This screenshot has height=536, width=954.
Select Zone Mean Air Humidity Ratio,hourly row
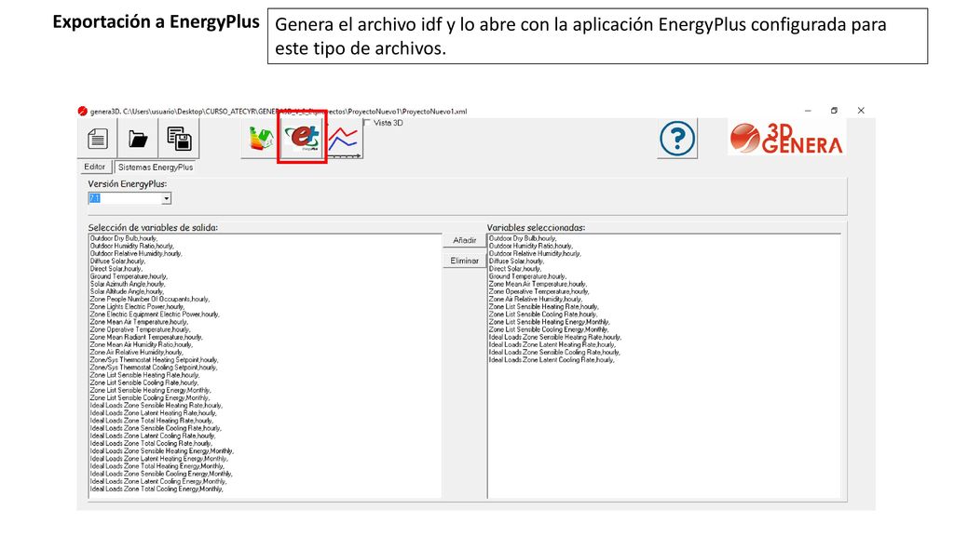click(142, 344)
